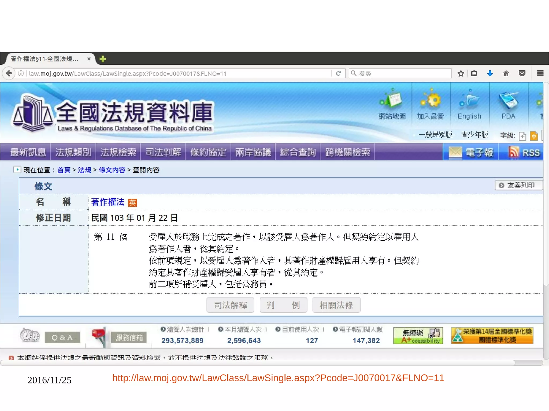The height and width of the screenshot is (411, 549).
Task: Open the 綜合查詢 menu
Action: pyautogui.click(x=298, y=152)
